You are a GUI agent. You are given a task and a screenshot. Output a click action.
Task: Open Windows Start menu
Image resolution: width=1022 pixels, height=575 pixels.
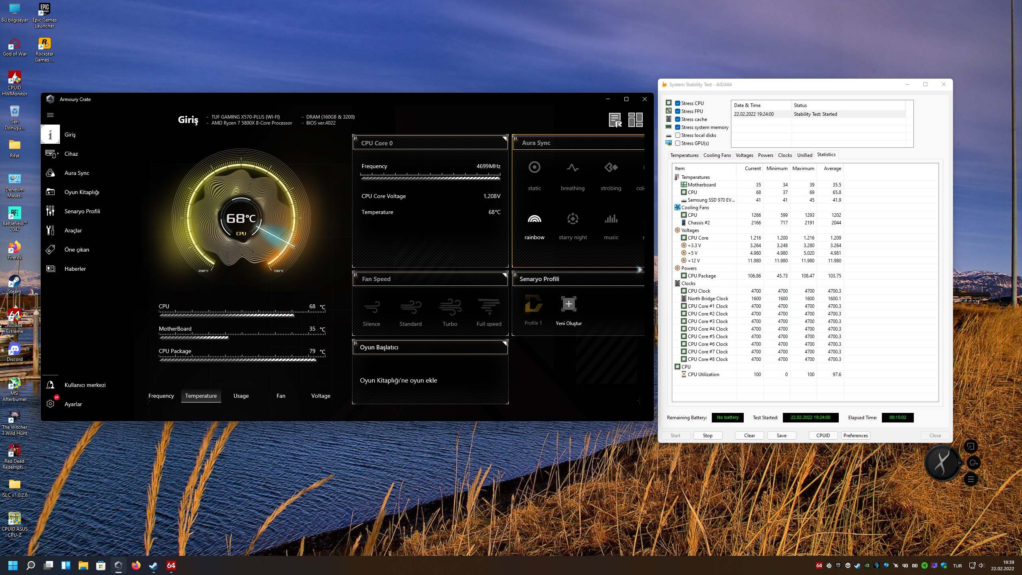13,565
